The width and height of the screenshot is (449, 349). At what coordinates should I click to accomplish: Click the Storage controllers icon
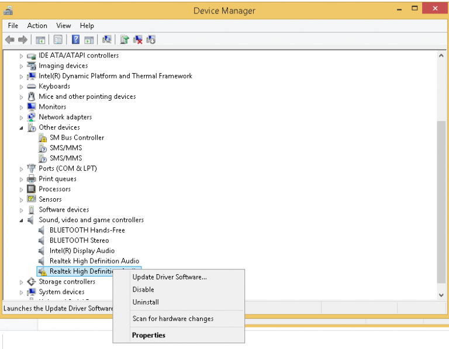31,282
